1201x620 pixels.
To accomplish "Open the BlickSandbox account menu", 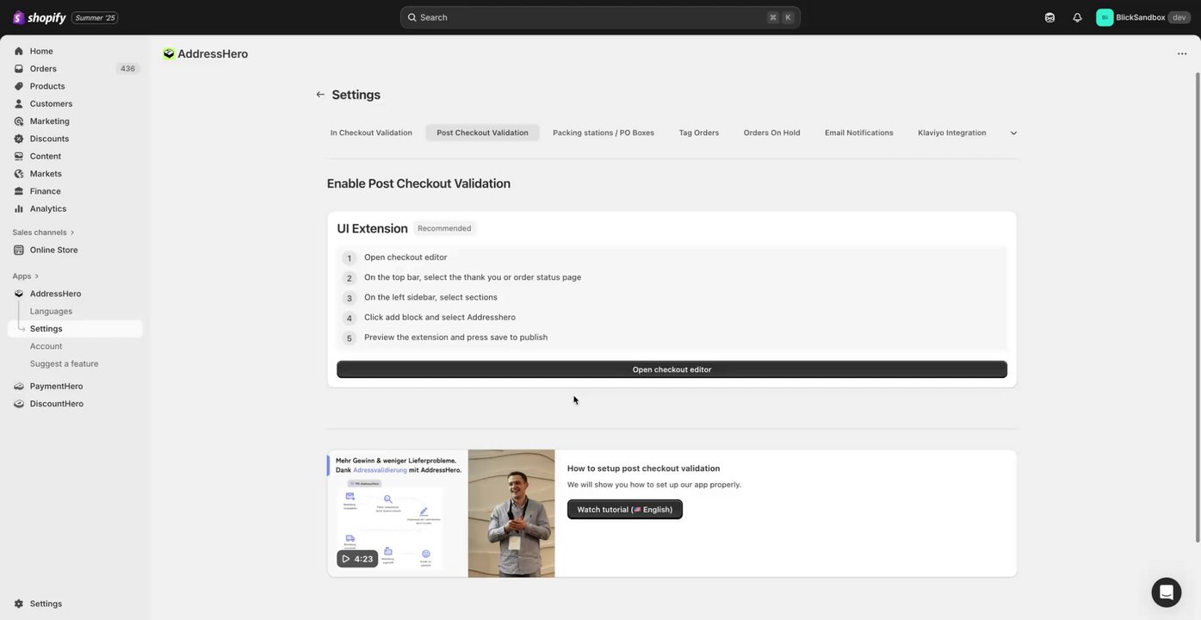I will pyautogui.click(x=1142, y=17).
